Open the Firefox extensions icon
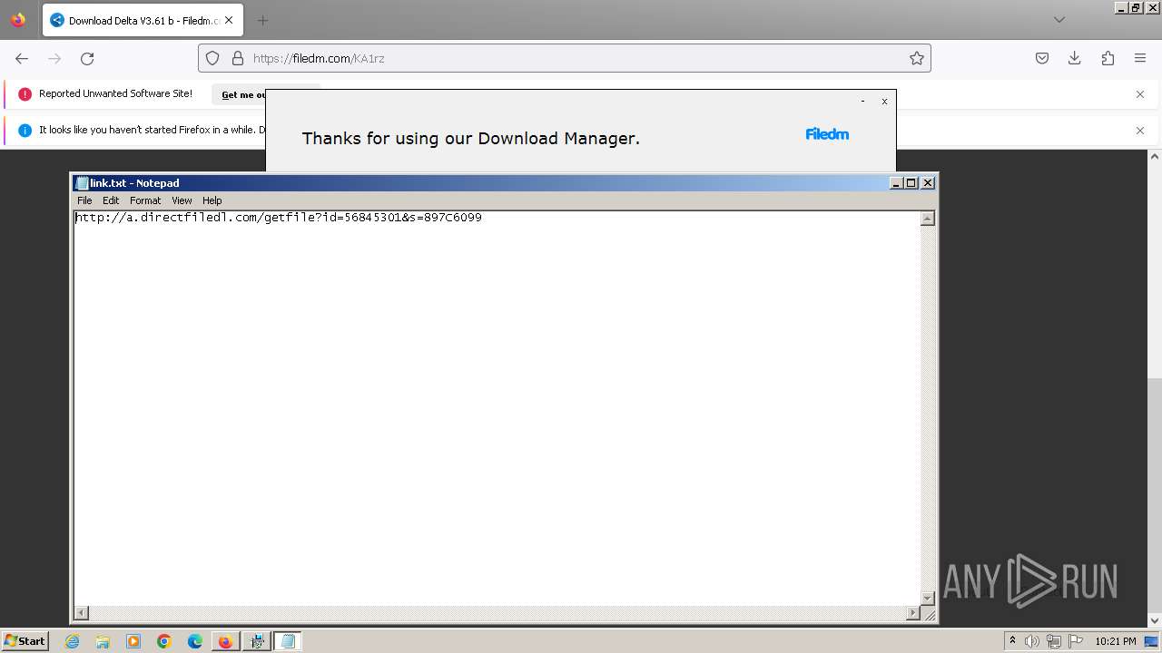The image size is (1162, 653). click(1108, 58)
